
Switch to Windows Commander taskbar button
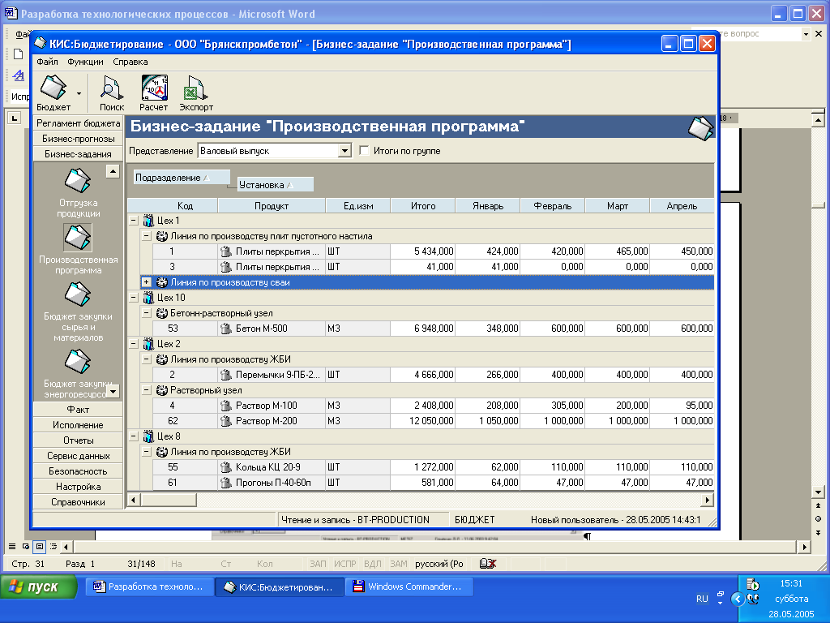coord(409,587)
